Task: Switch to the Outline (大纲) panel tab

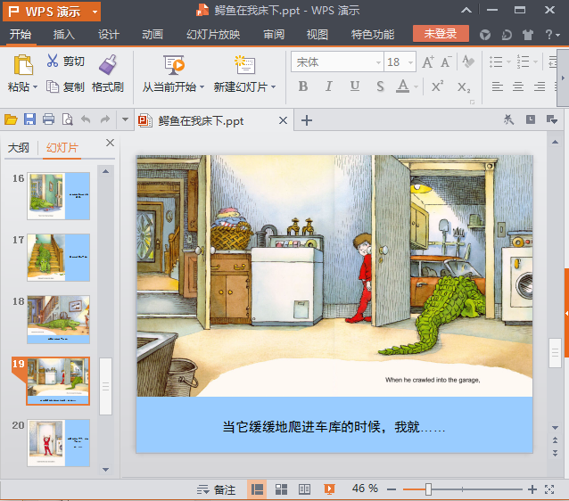Action: coord(19,148)
